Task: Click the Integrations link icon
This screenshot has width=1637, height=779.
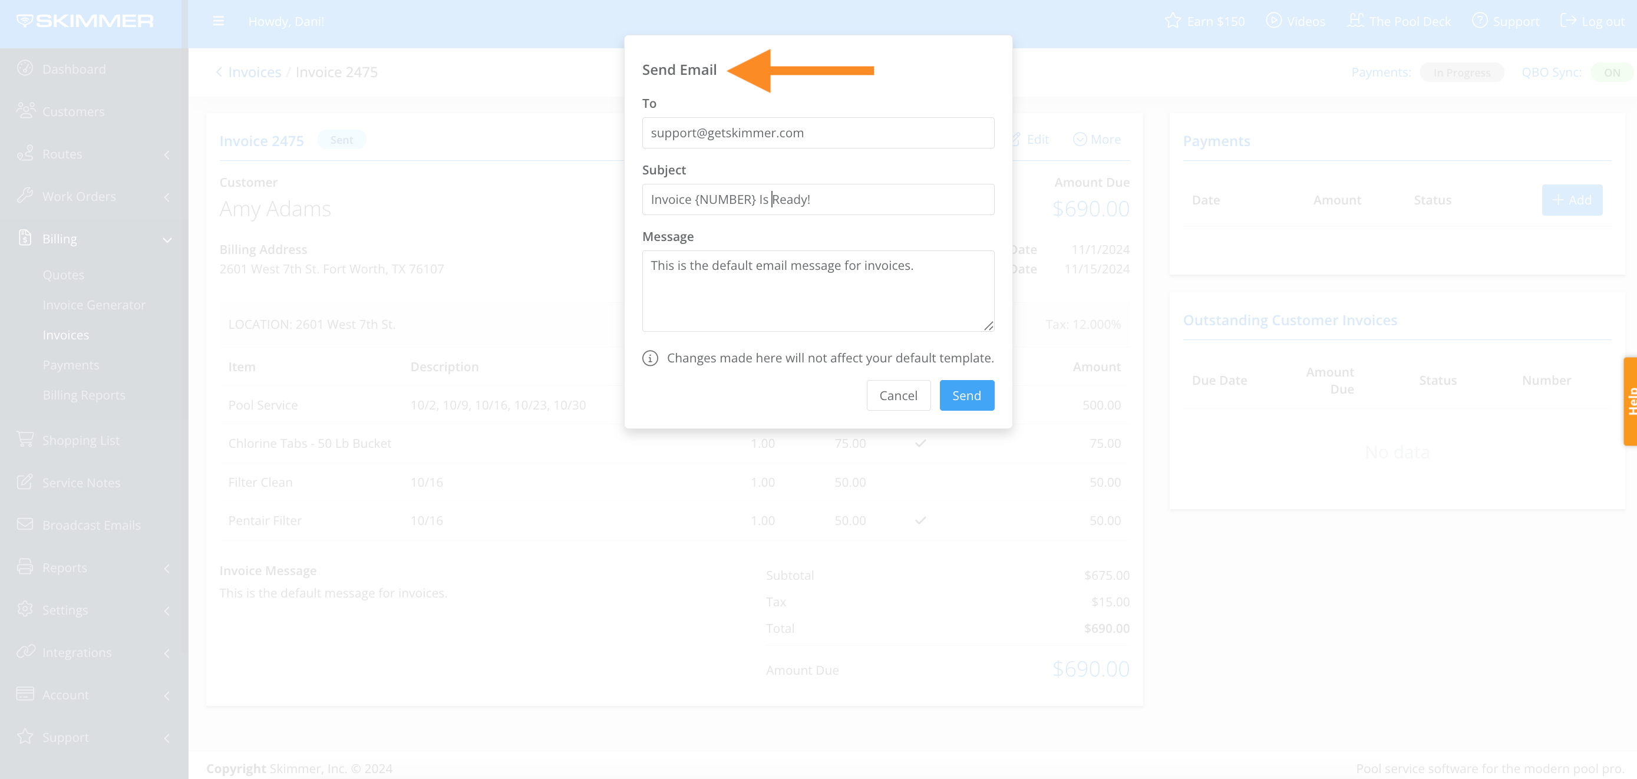Action: click(25, 651)
